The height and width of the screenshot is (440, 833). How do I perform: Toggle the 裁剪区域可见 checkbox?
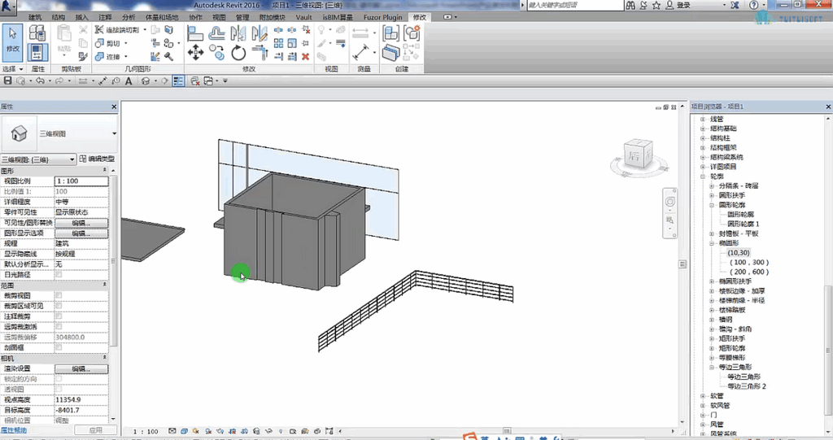[x=59, y=306]
